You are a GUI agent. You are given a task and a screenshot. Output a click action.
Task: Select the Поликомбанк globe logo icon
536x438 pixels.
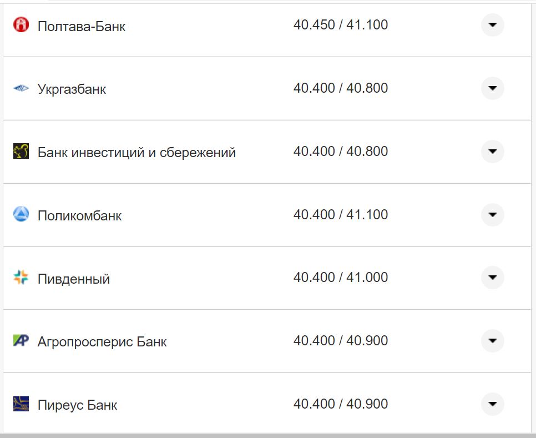click(21, 215)
